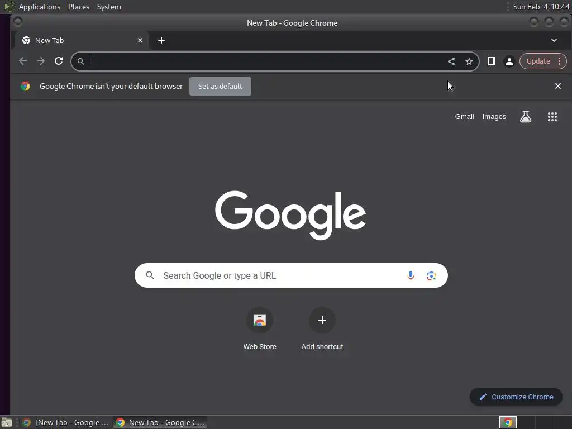Select the New Tab browser tab

[x=82, y=40]
